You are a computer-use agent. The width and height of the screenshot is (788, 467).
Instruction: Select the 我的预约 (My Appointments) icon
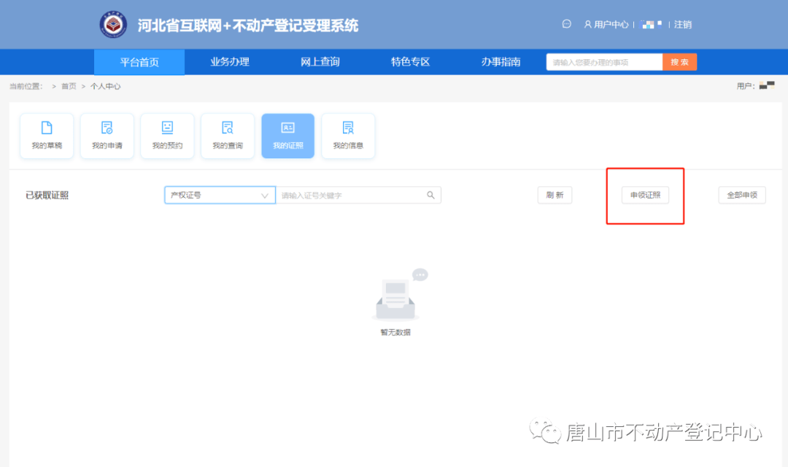(167, 136)
